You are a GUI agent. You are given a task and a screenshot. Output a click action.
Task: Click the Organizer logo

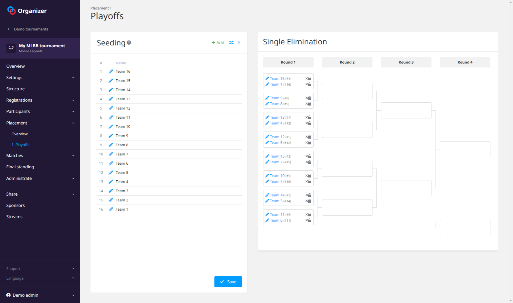point(27,11)
